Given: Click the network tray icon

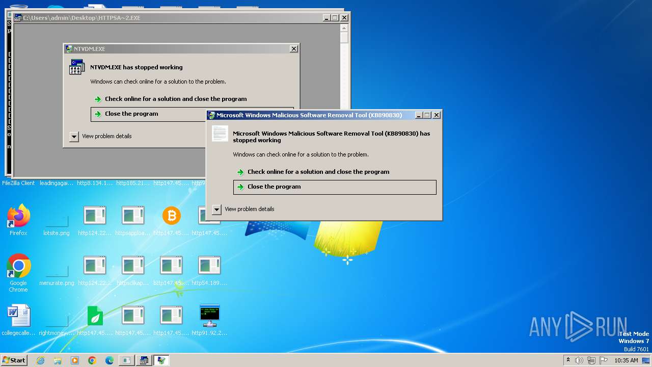Looking at the screenshot, I should 591,360.
